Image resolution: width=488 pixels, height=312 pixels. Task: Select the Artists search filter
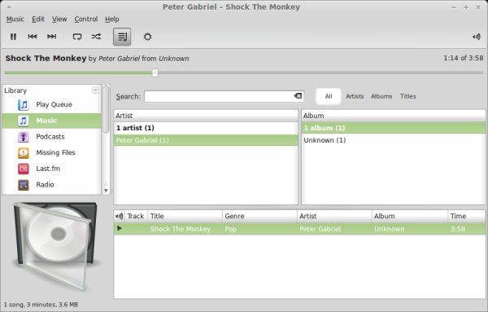tap(355, 96)
